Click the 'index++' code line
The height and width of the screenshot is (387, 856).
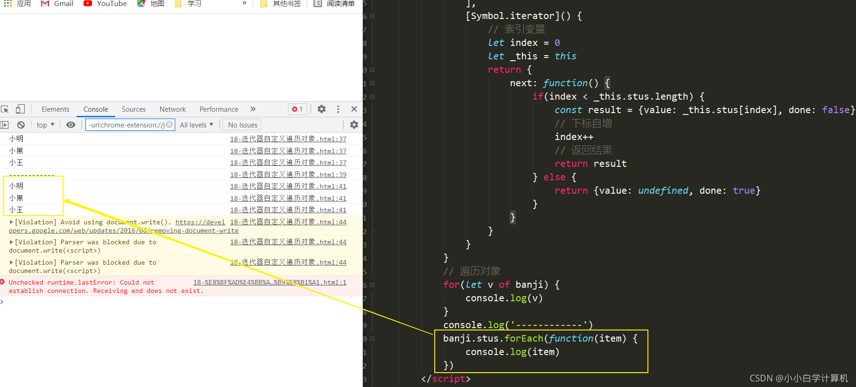click(x=574, y=137)
